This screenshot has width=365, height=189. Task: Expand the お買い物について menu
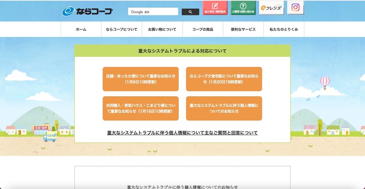click(x=162, y=29)
